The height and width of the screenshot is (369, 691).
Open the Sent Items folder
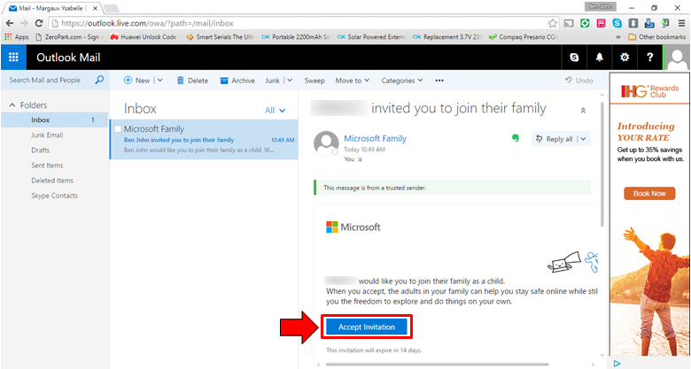pyautogui.click(x=47, y=165)
